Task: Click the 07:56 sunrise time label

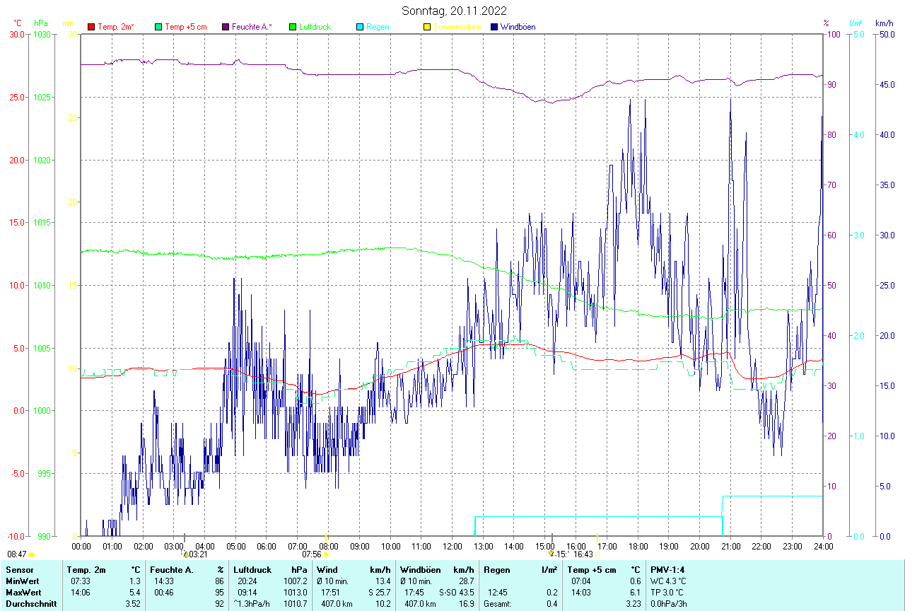Action: [311, 554]
